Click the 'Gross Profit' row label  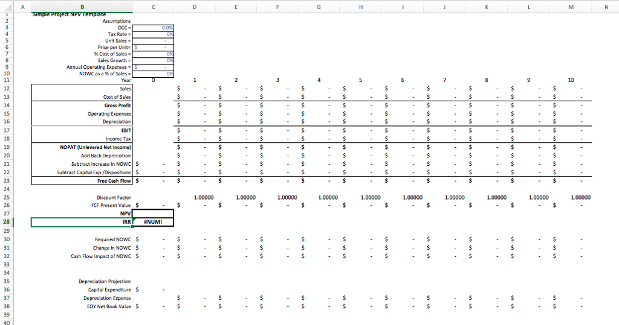click(118, 105)
